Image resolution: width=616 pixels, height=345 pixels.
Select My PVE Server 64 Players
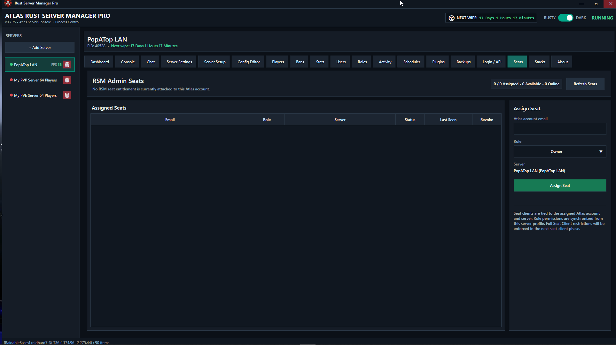pyautogui.click(x=35, y=96)
